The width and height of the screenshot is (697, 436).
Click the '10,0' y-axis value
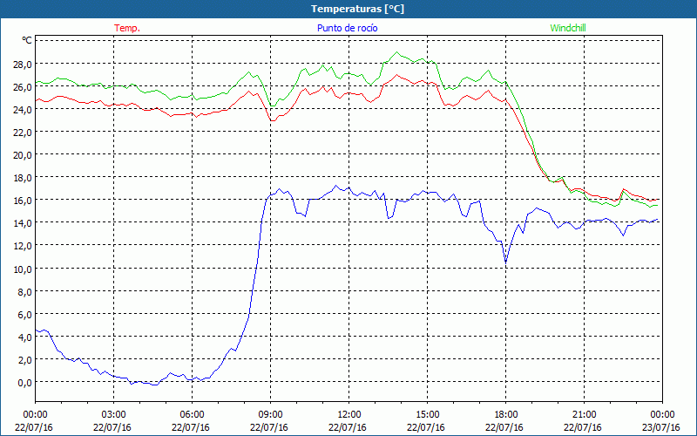click(22, 269)
